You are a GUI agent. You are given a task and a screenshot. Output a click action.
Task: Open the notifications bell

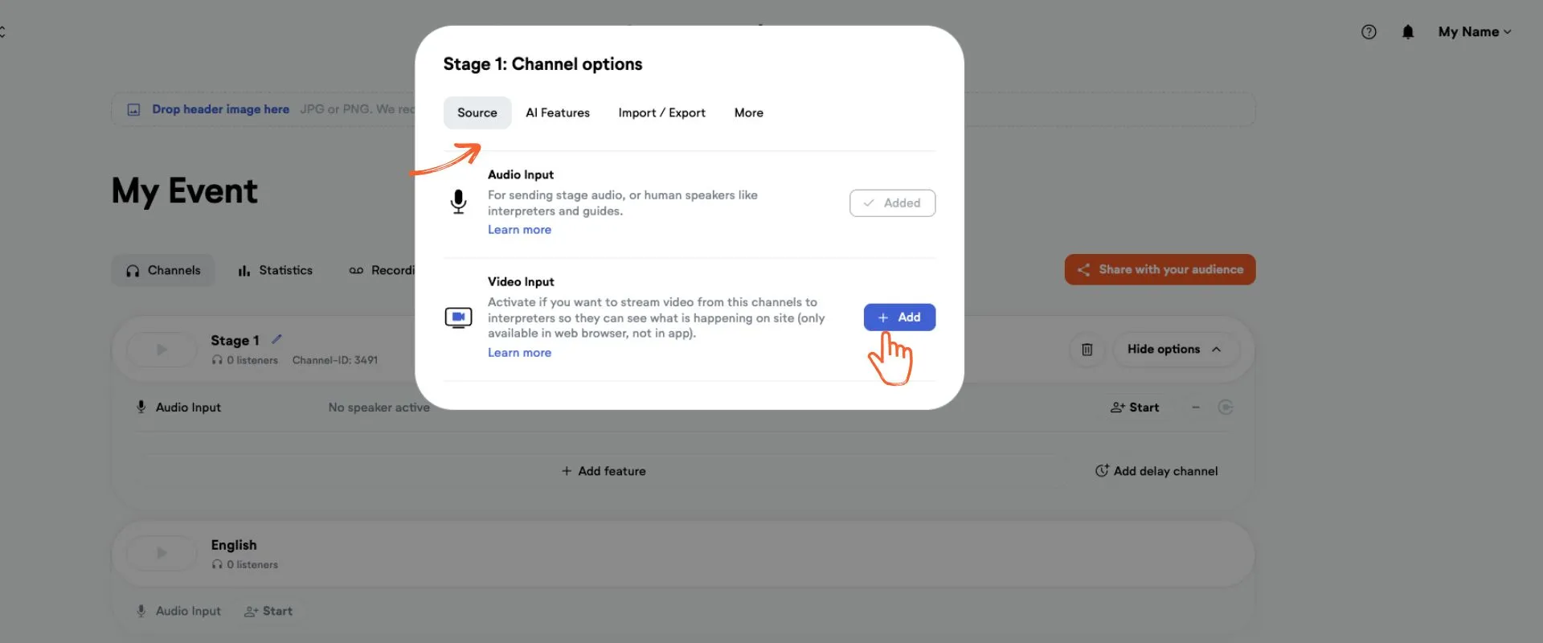point(1408,32)
